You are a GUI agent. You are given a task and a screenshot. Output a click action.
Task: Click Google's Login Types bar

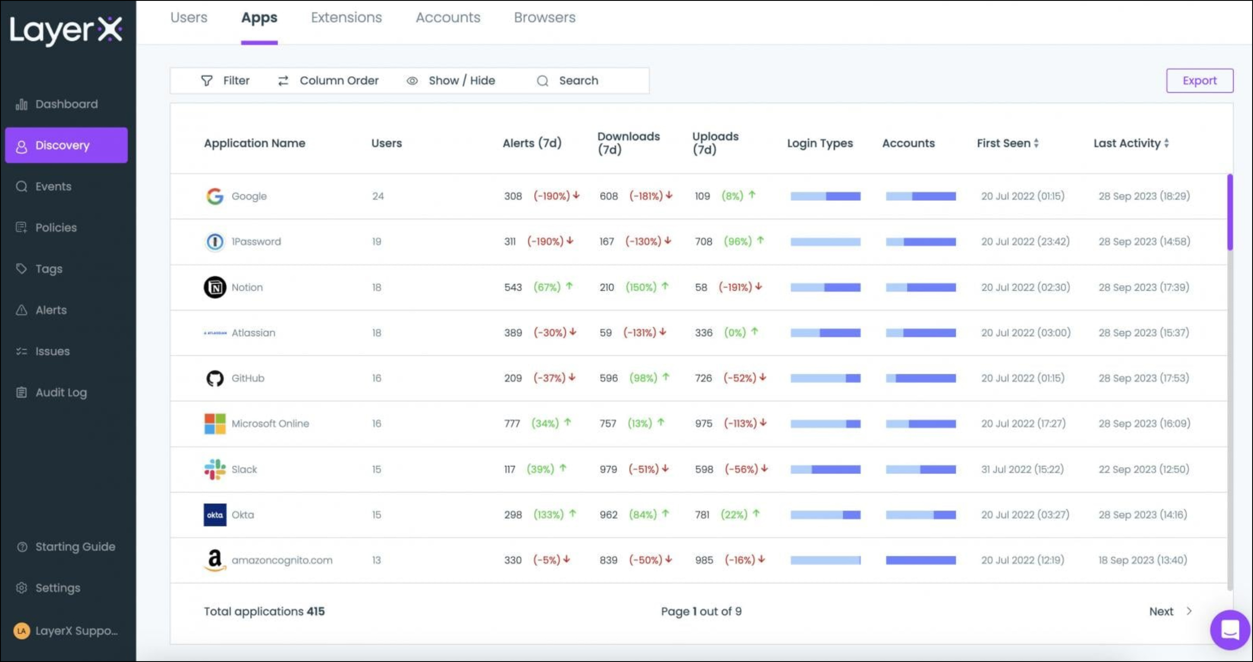825,196
